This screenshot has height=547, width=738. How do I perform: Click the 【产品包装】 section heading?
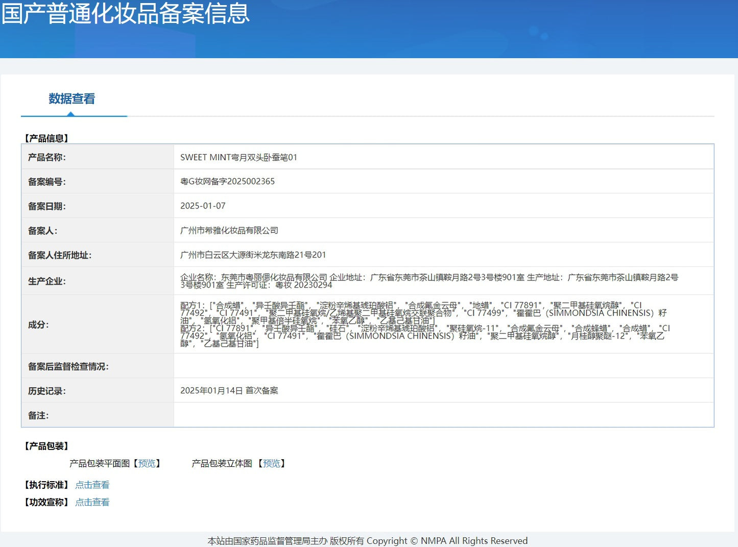46,446
